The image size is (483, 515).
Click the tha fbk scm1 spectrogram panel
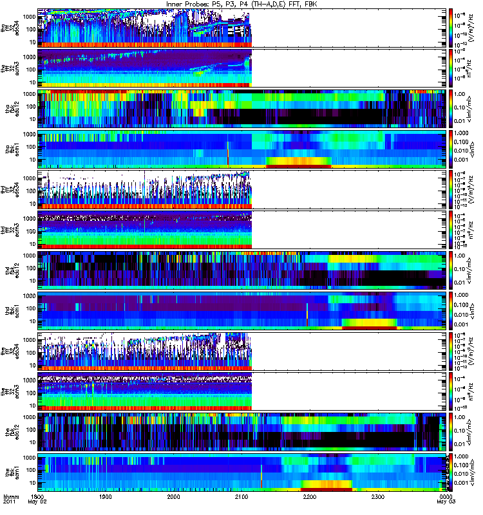(242, 149)
